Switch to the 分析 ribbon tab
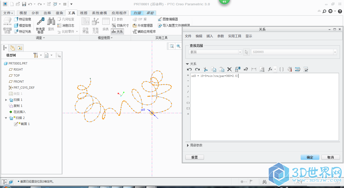Viewport: 344px width, 188px height. click(x=35, y=13)
